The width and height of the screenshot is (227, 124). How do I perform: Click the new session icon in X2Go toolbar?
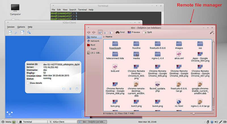pos(10,32)
